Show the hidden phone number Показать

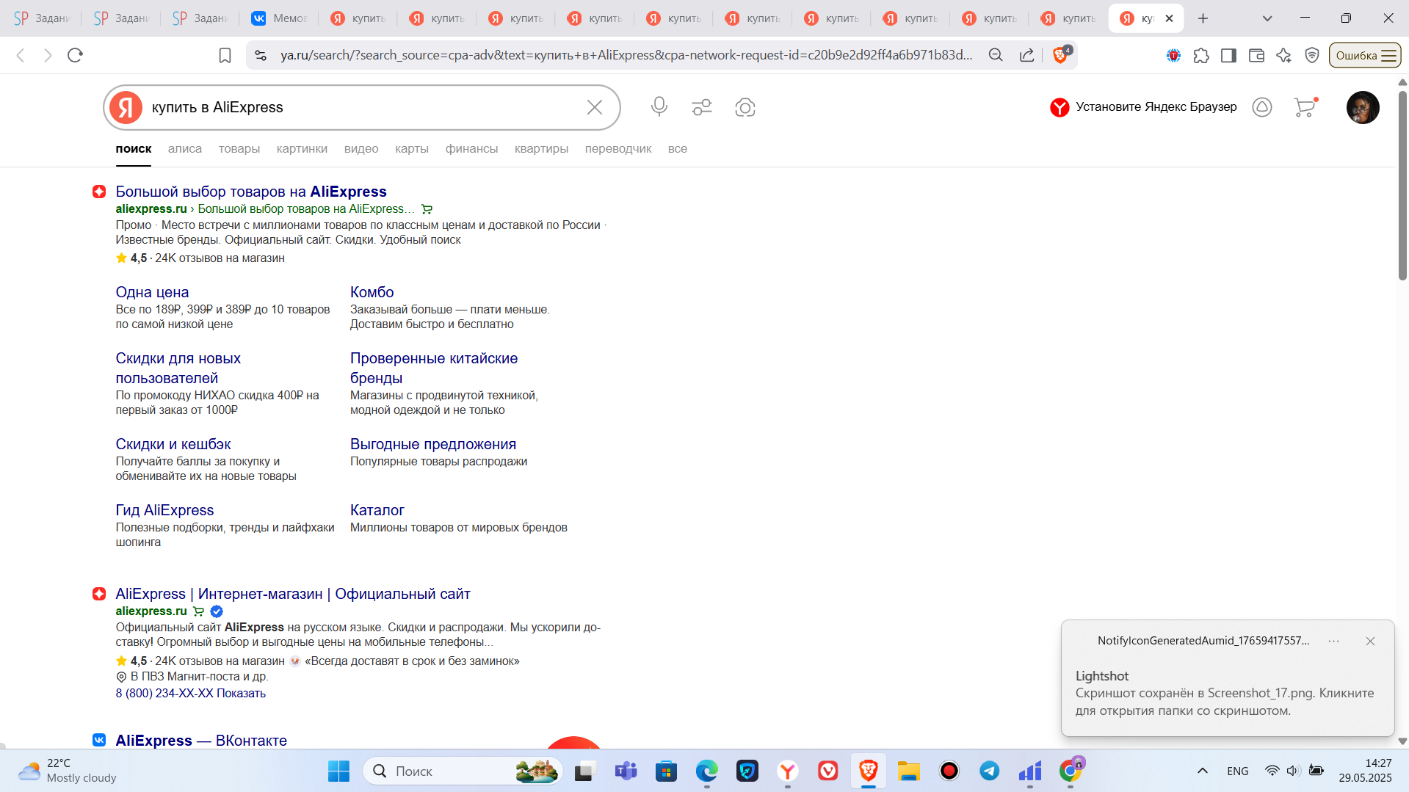click(x=241, y=693)
